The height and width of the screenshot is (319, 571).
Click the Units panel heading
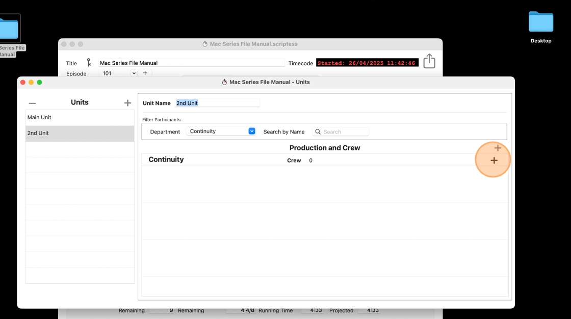pyautogui.click(x=80, y=102)
